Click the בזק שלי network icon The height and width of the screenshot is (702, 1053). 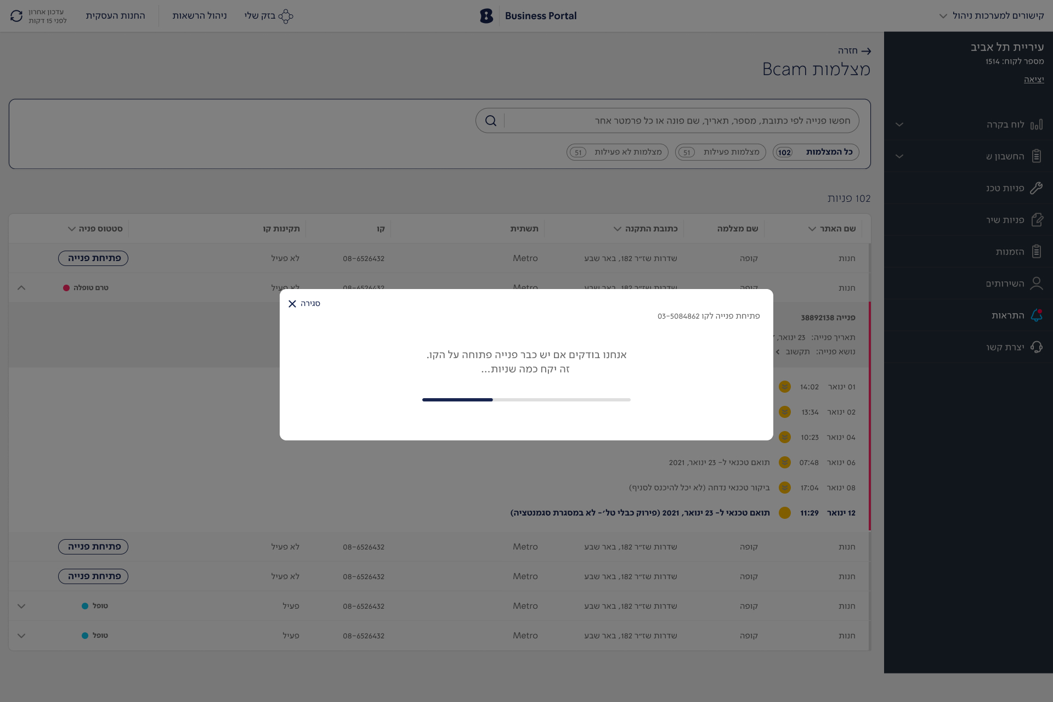(x=286, y=16)
